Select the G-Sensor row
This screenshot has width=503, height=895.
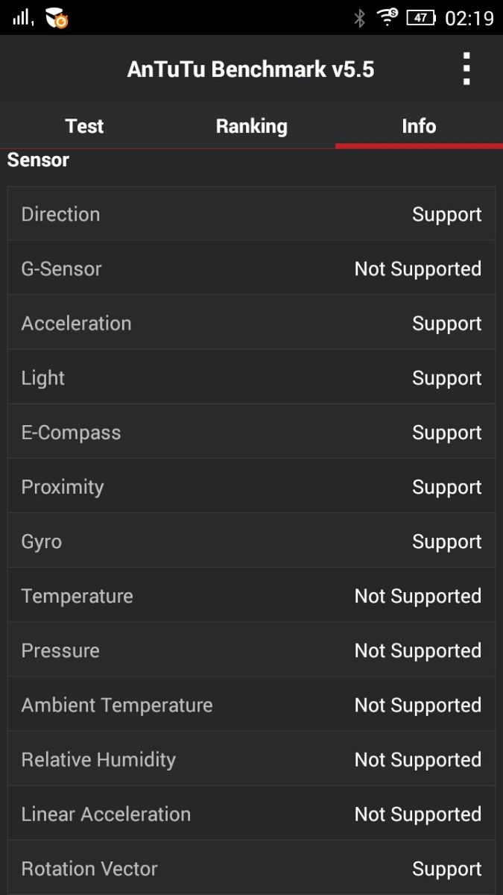251,268
